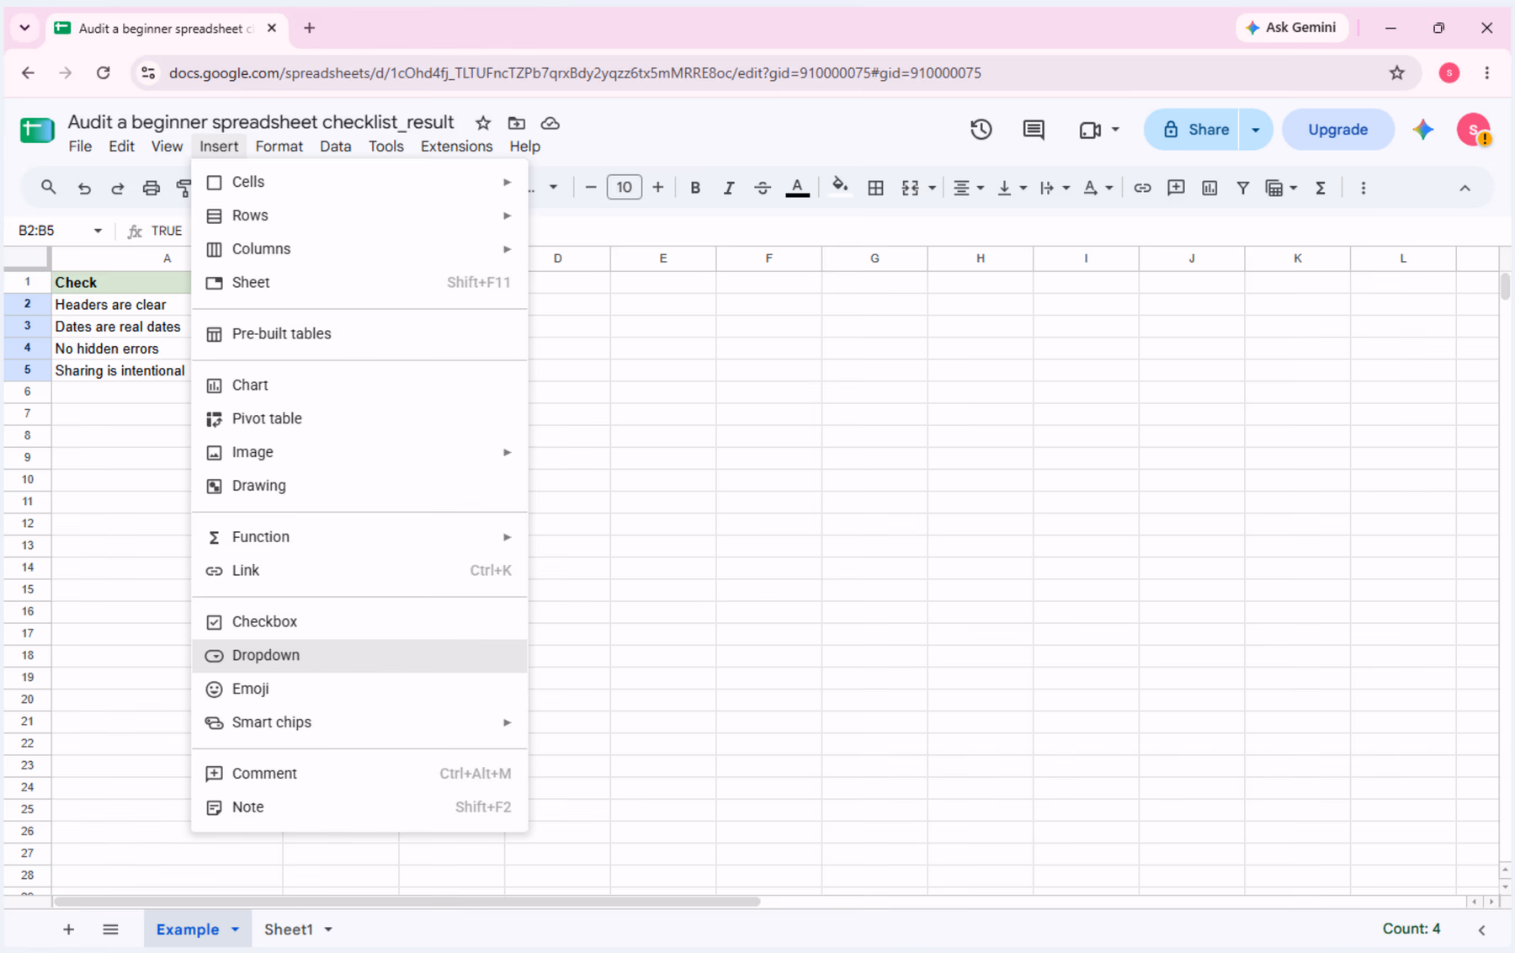Viewport: 1515px width, 953px height.
Task: Click the Gemini sparkle icon
Action: 1423,130
